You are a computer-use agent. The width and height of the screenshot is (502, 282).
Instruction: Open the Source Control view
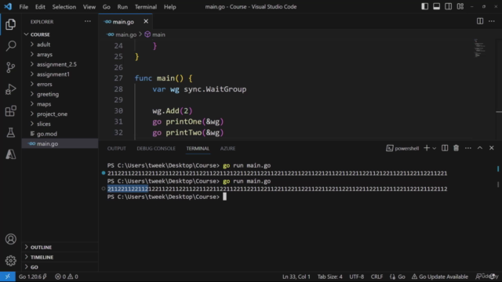[x=10, y=67]
